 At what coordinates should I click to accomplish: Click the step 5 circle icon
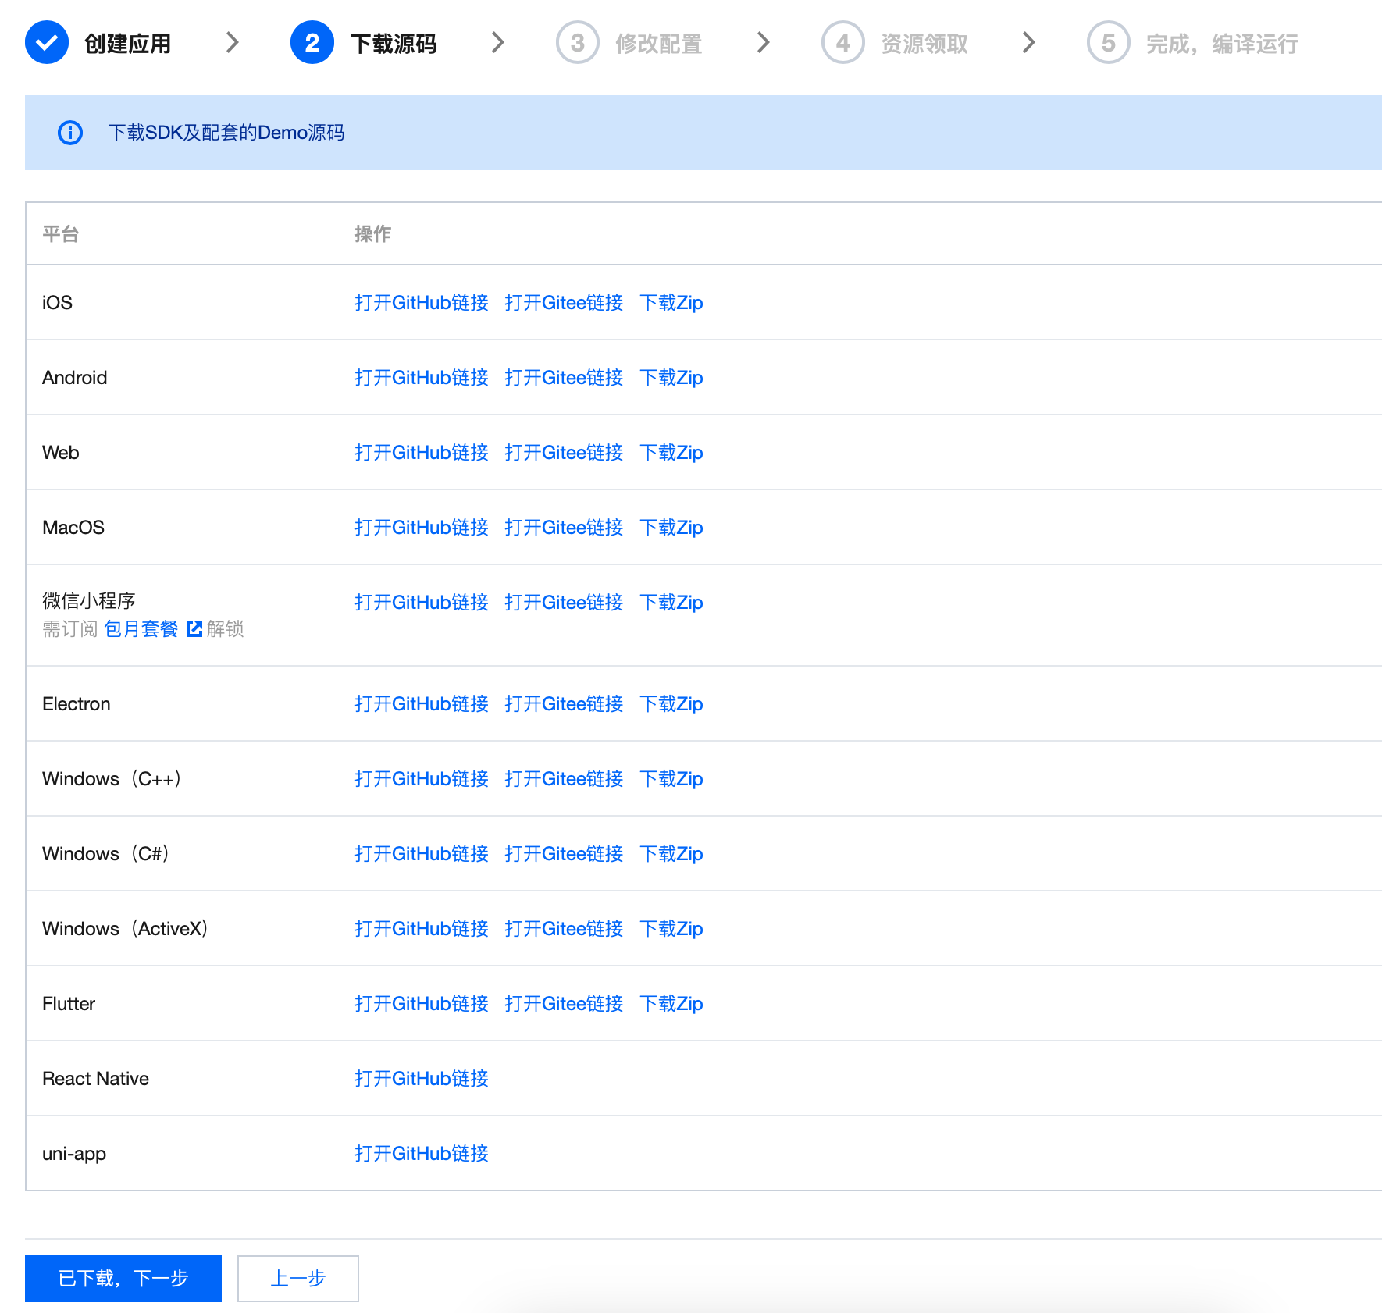pos(1109,42)
